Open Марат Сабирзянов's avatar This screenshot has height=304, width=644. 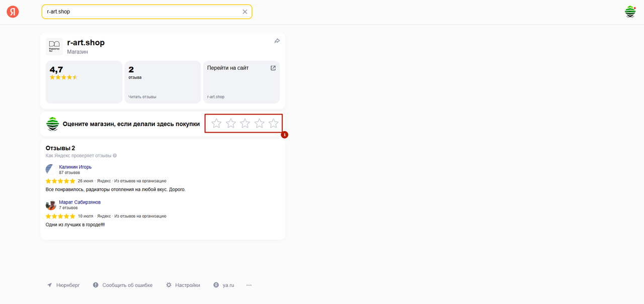pos(51,205)
